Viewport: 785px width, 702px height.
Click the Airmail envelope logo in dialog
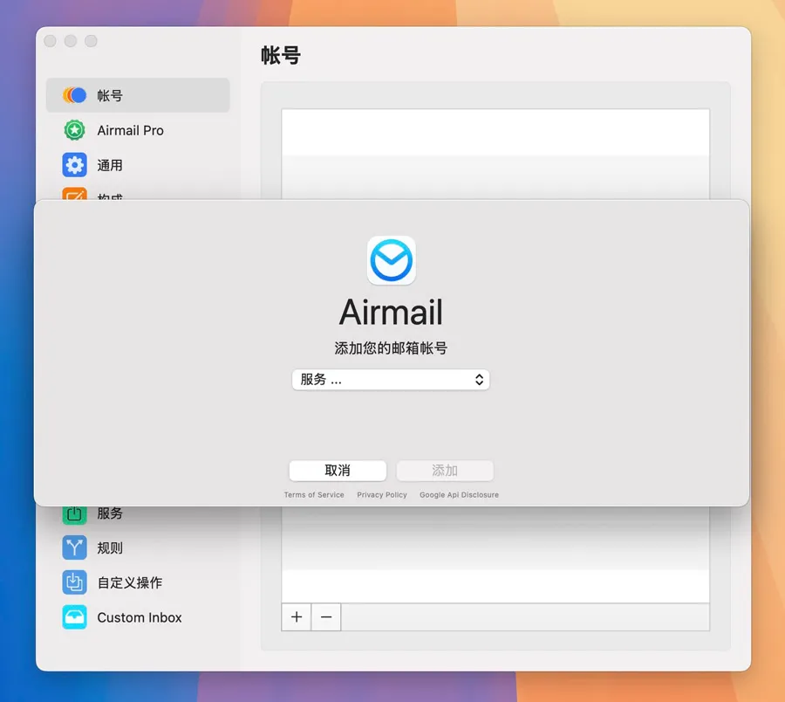(391, 260)
